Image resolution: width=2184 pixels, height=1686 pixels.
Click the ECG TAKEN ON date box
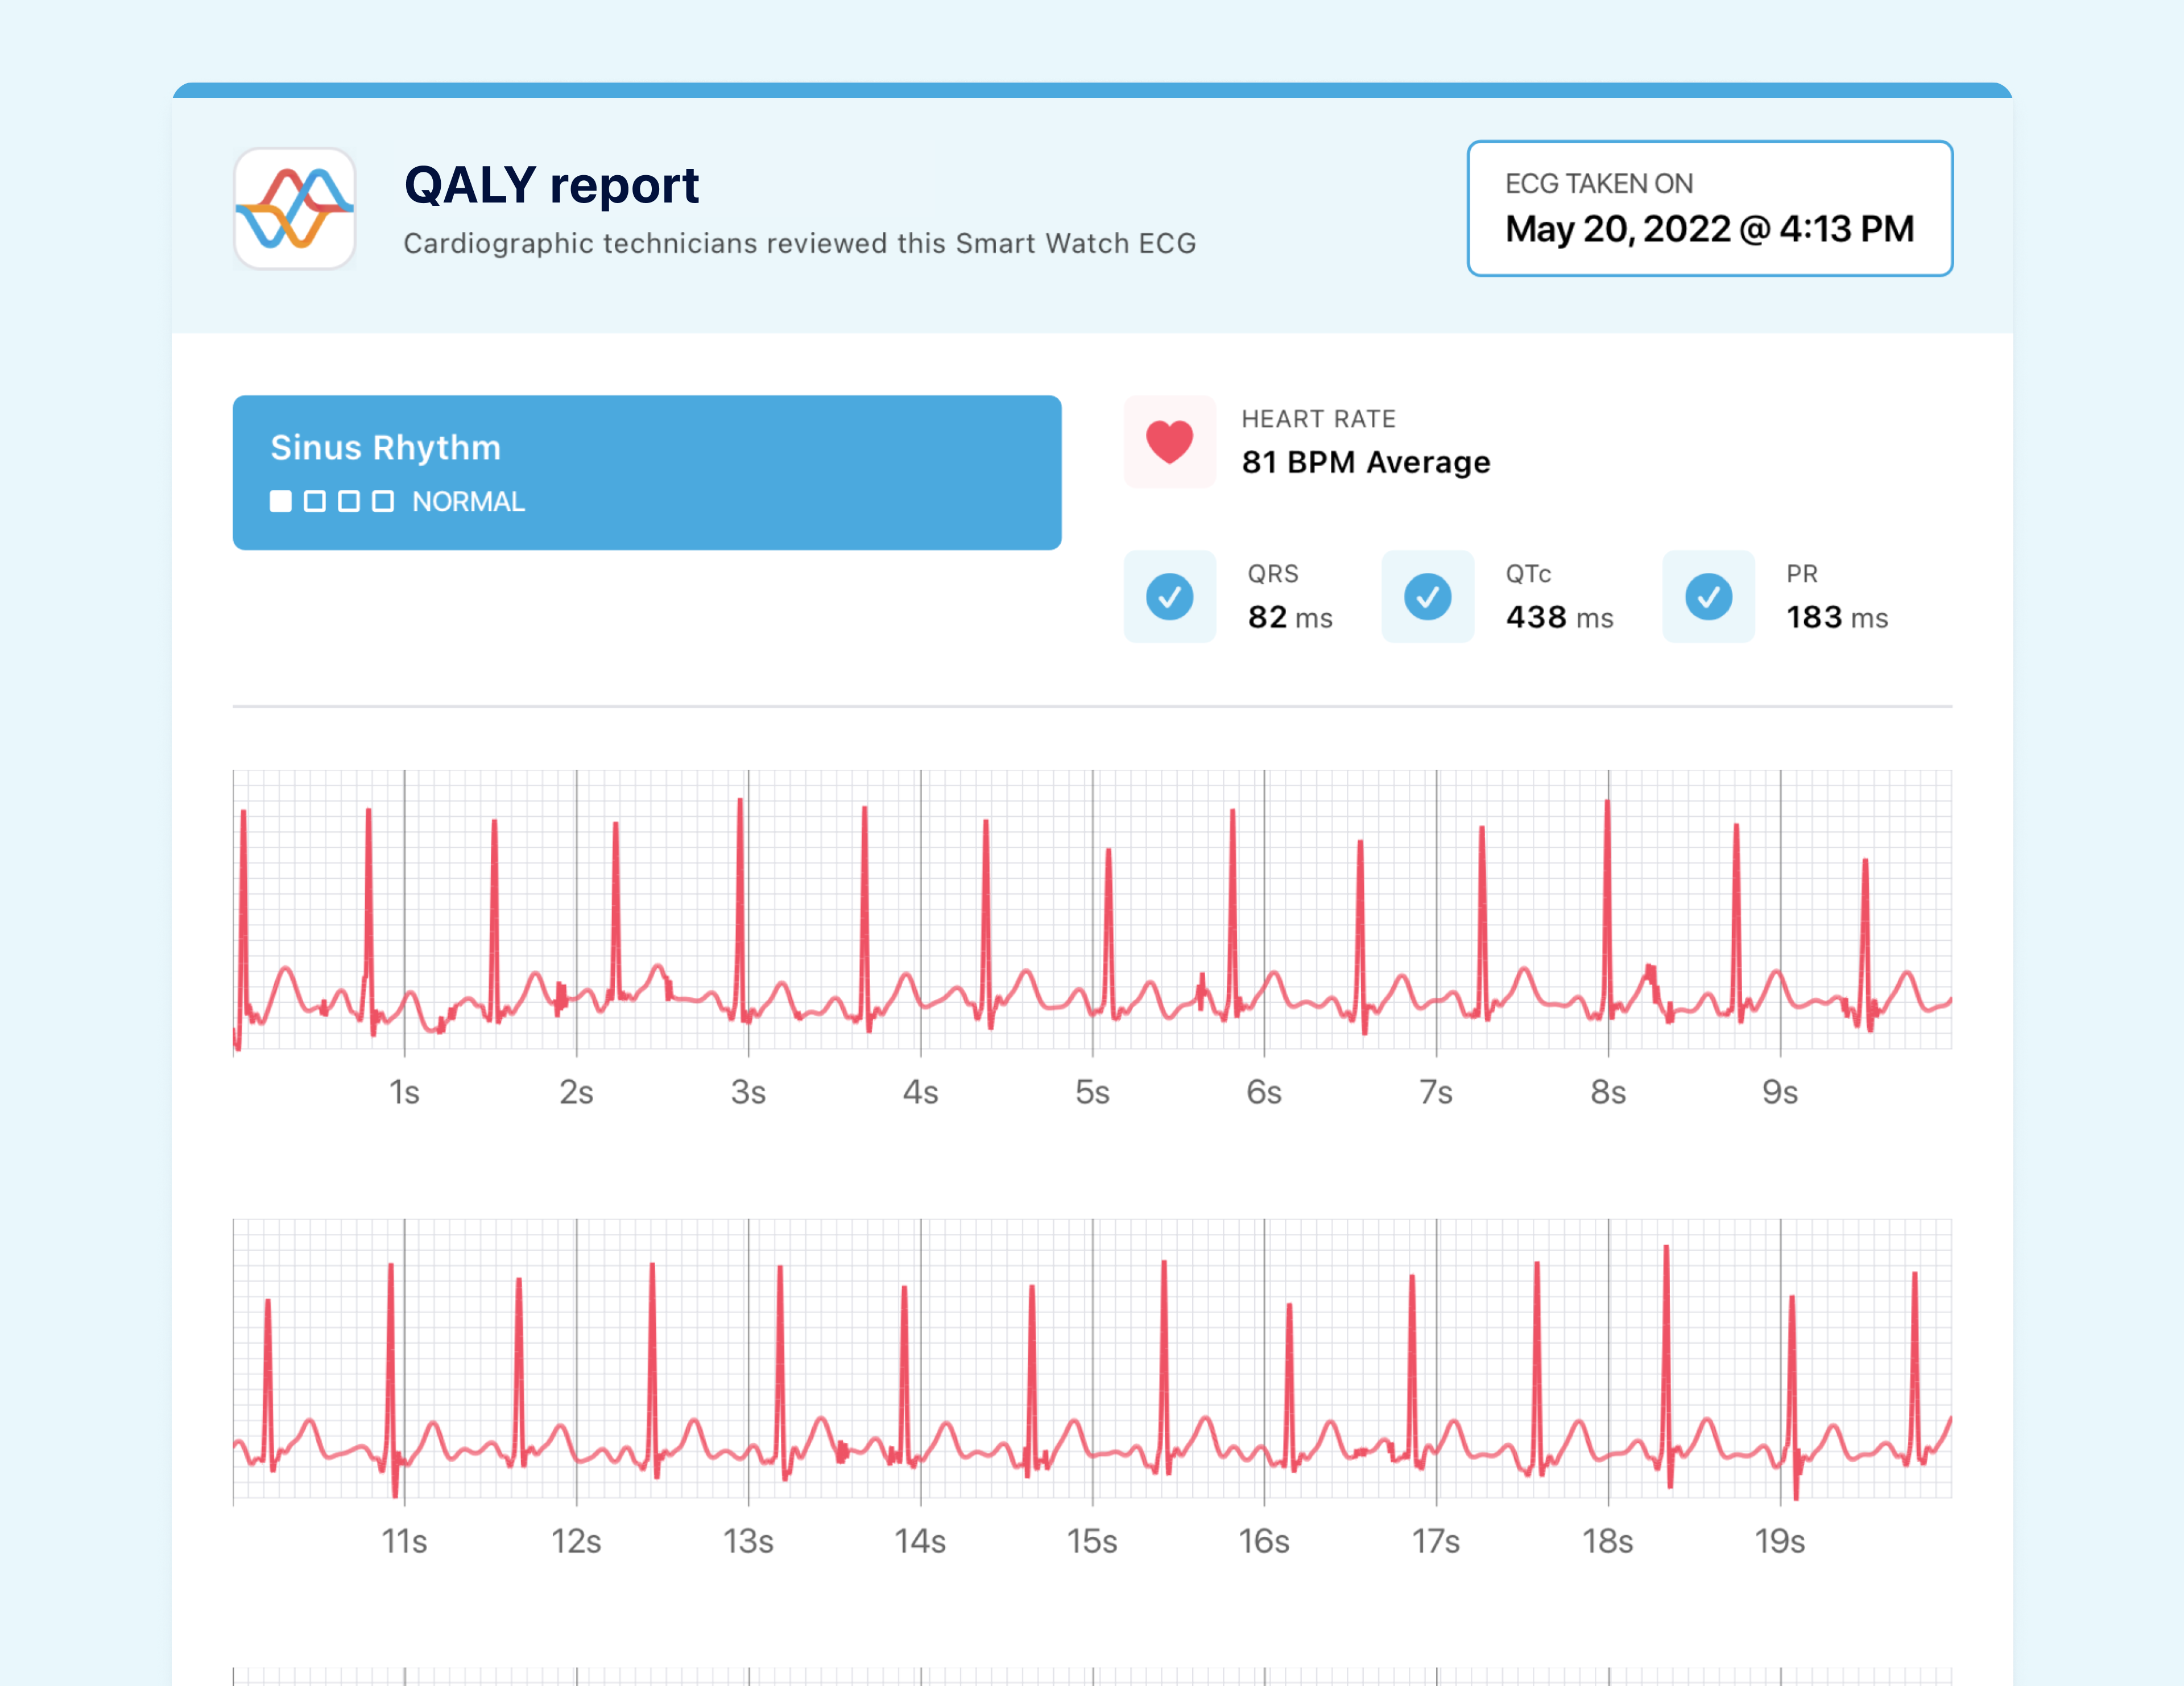click(1709, 208)
